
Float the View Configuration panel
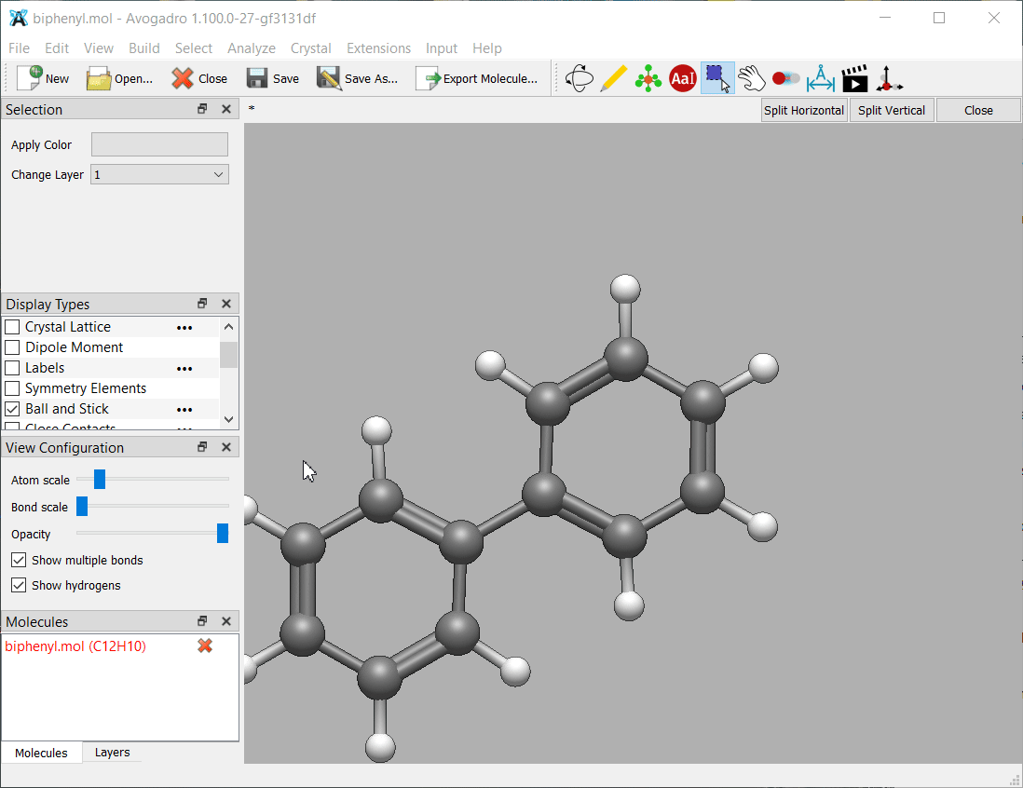tap(202, 447)
